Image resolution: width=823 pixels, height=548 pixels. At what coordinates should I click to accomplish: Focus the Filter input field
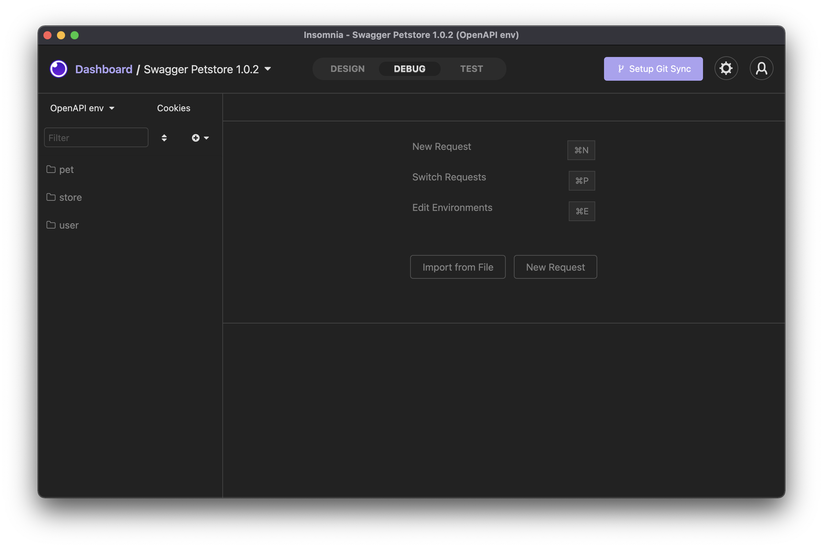point(96,138)
